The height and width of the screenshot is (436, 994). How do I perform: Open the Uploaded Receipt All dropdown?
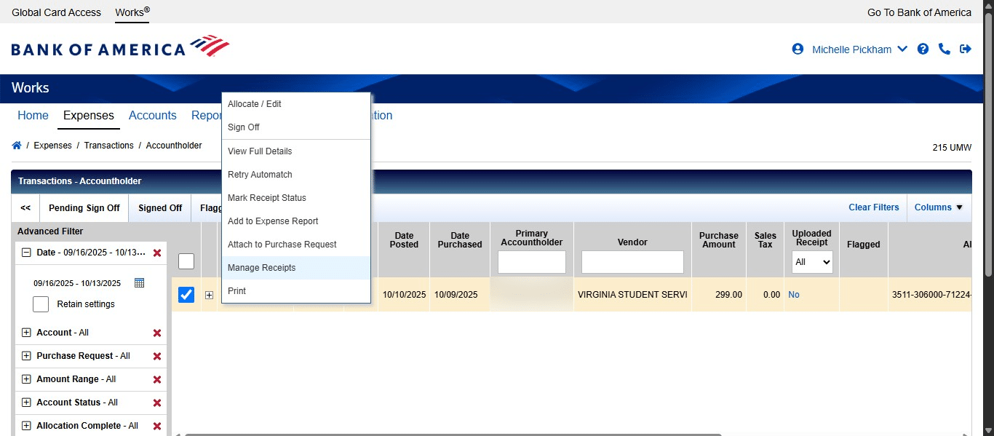(811, 262)
